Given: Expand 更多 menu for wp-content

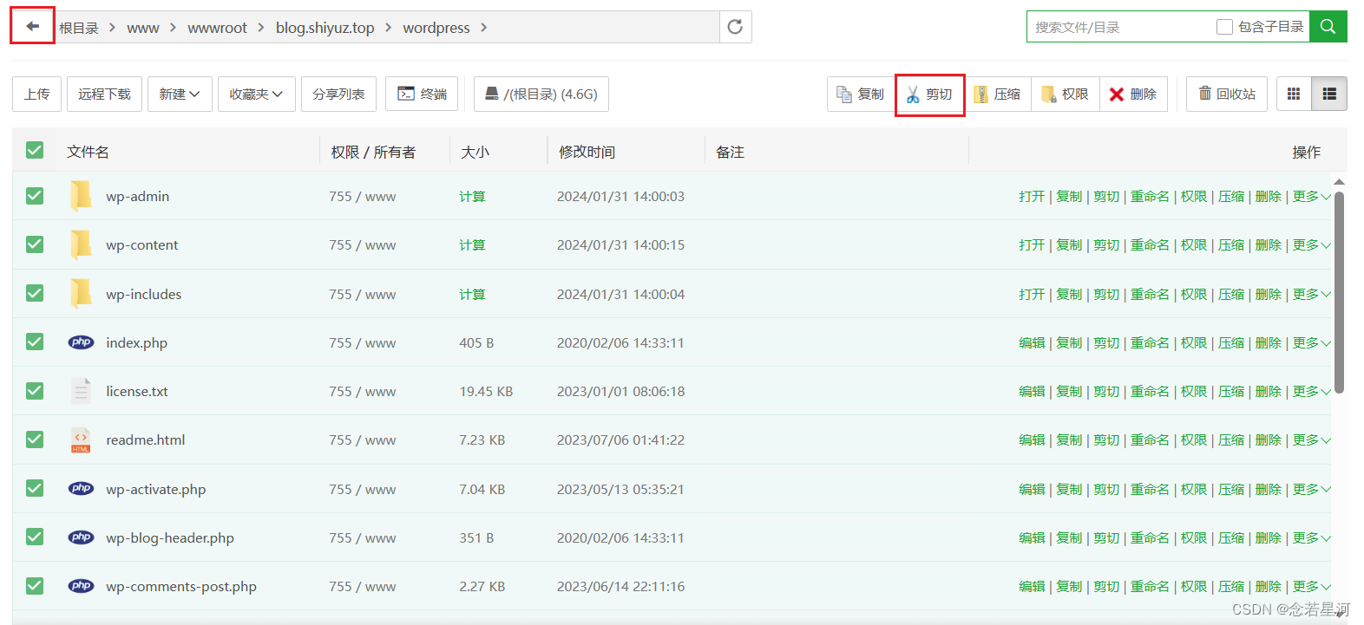Looking at the screenshot, I should [1311, 244].
